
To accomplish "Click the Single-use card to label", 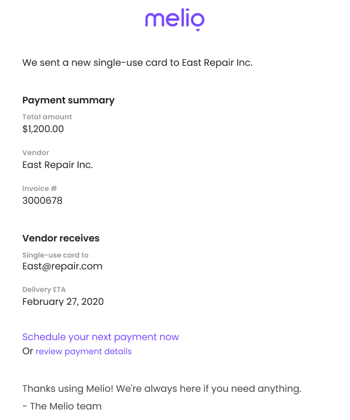I will (55, 255).
